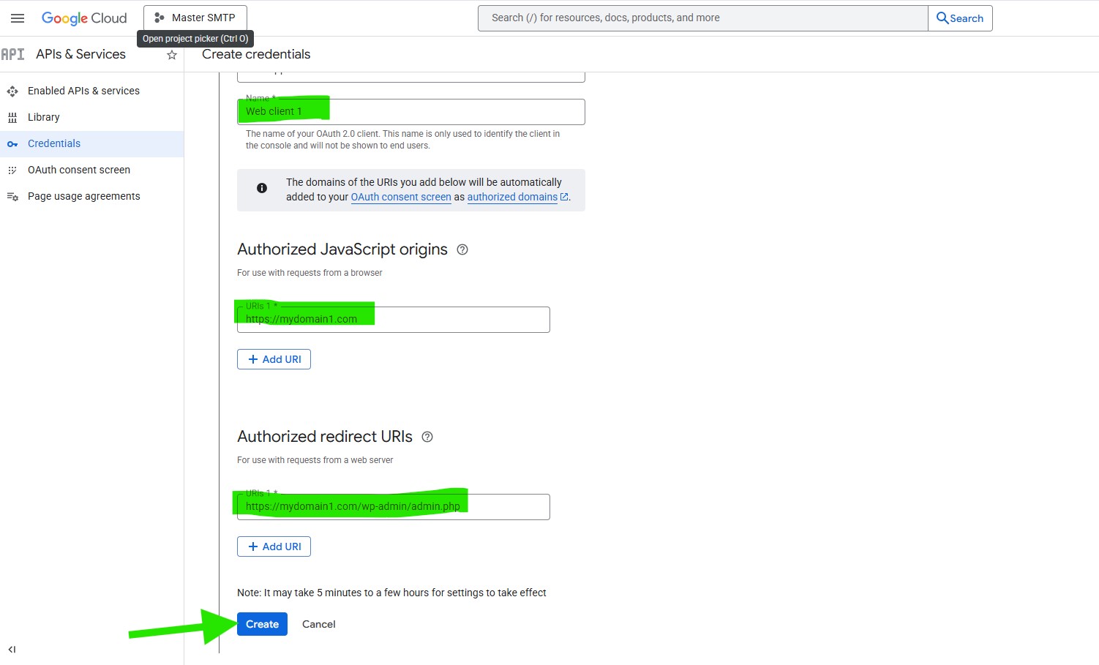Click Cancel next to Create

point(318,624)
